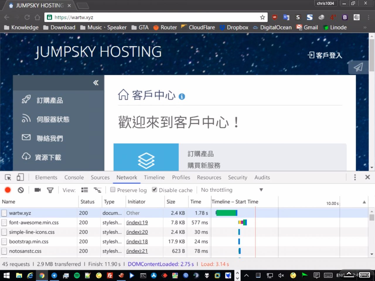The width and height of the screenshot is (375, 281).
Task: Toggle the device toolbar icon
Action: pyautogui.click(x=20, y=177)
